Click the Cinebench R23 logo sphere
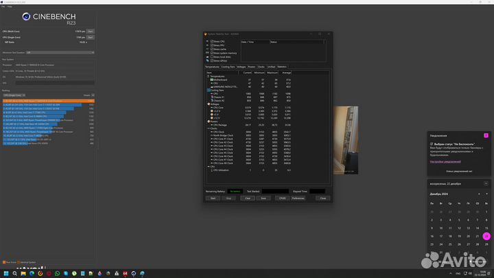 point(26,16)
